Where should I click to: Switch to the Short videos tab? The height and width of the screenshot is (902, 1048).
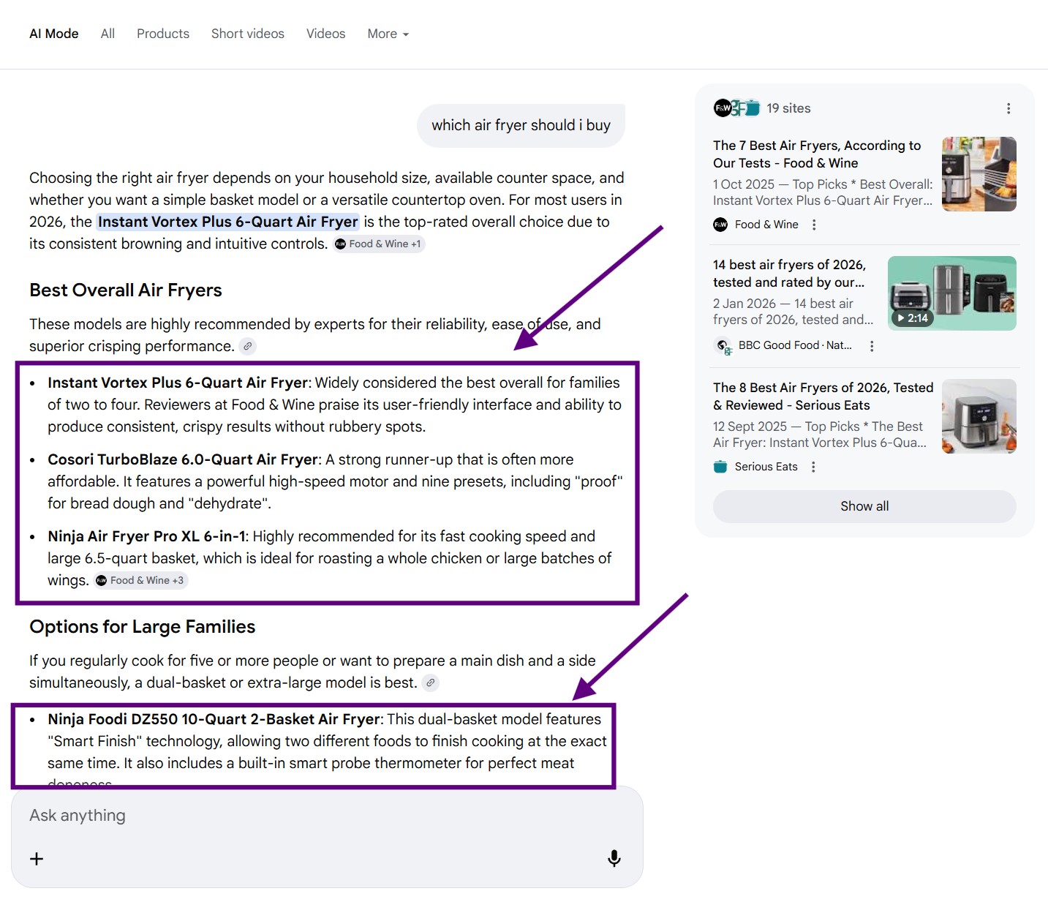point(247,34)
